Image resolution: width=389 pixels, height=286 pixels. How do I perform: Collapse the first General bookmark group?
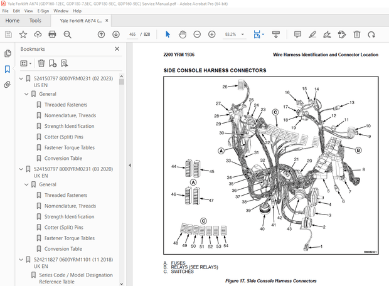(26, 94)
